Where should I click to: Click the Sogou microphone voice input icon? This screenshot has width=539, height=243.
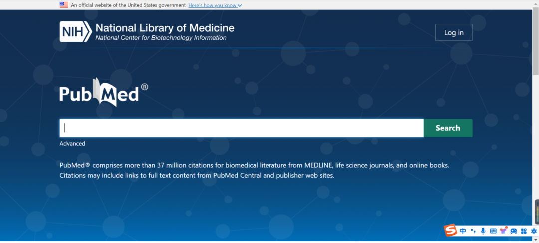point(483,231)
